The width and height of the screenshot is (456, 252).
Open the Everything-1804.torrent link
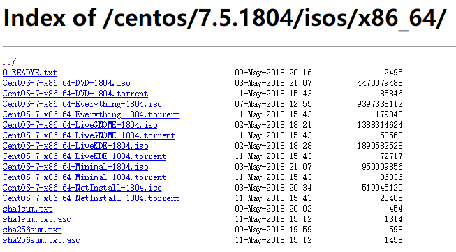pyautogui.click(x=91, y=114)
